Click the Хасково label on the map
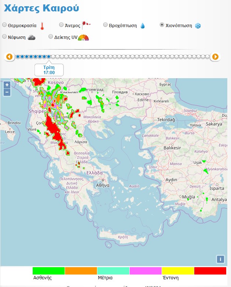The image size is (231, 287). [142, 94]
